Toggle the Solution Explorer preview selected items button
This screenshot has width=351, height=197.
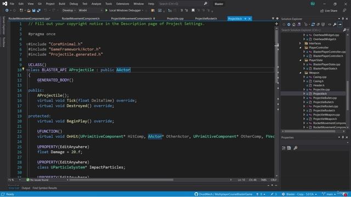pyautogui.click(x=340, y=24)
